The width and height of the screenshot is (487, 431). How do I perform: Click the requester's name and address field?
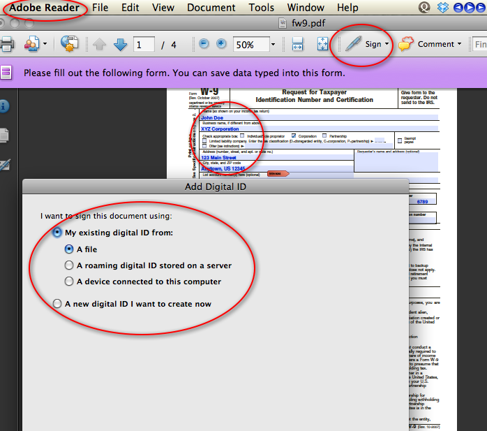click(396, 162)
